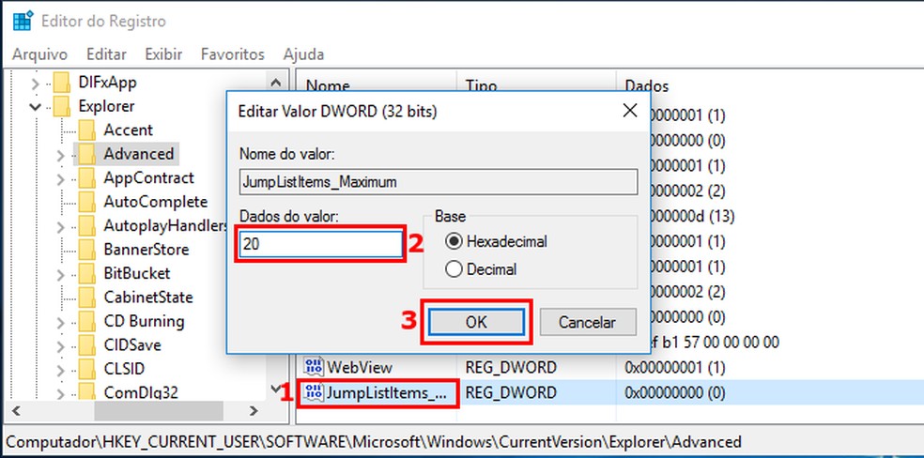Select the DIFxApp folder icon
Image resolution: width=924 pixels, height=458 pixels.
(61, 83)
